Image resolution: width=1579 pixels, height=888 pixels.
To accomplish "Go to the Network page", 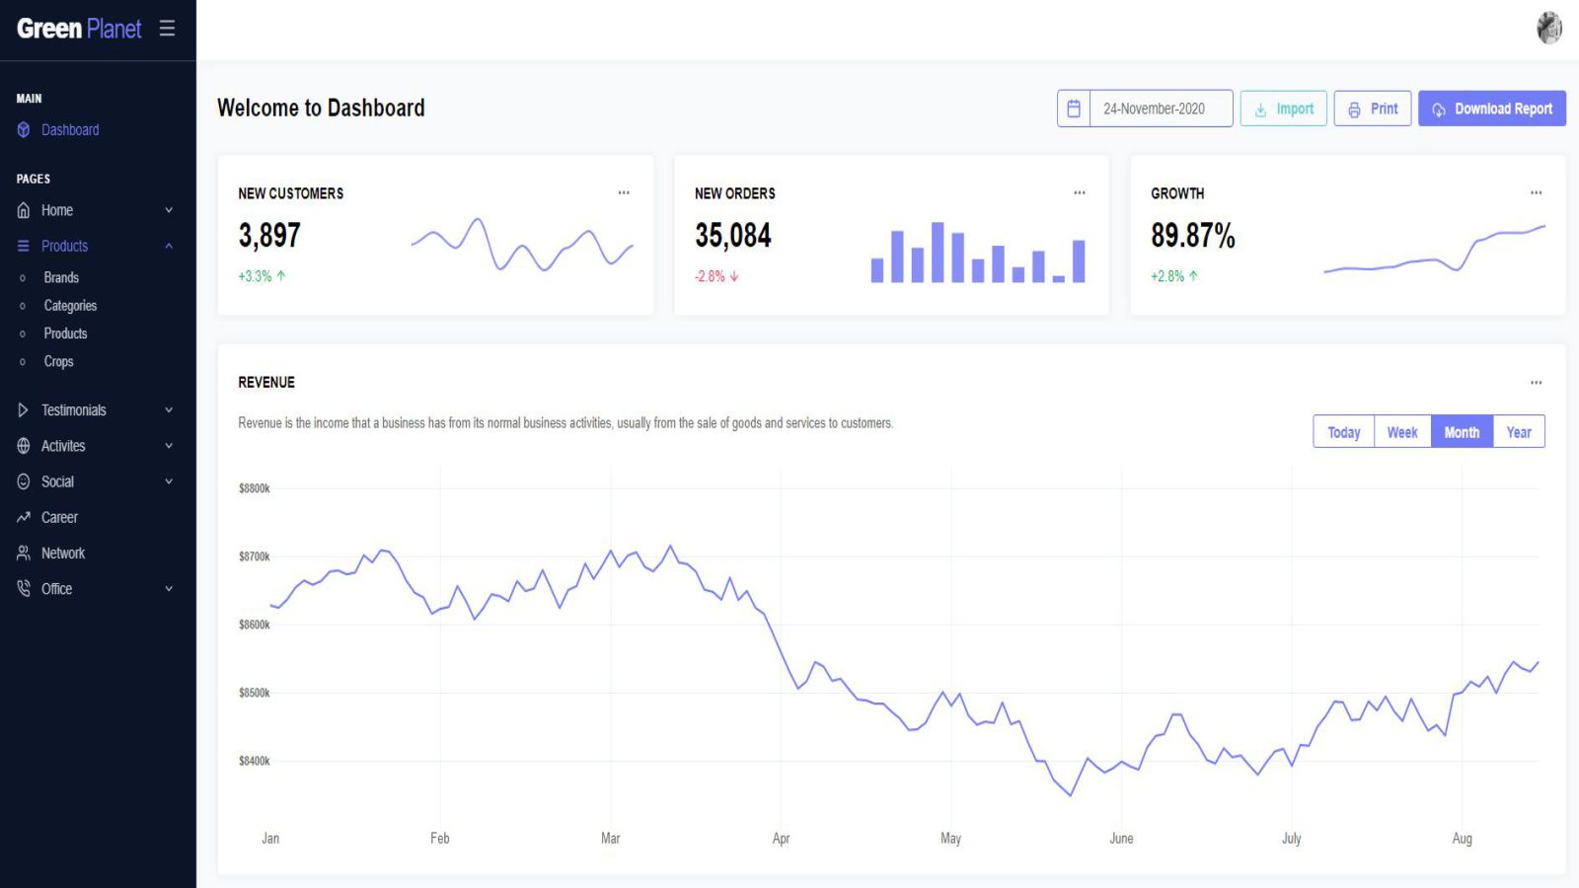I will pyautogui.click(x=63, y=554).
